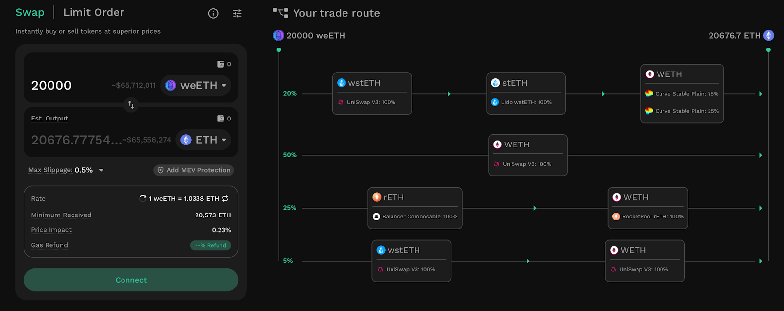Viewport: 784px width, 311px height.
Task: Click the Gas Refund percentage badge
Action: click(x=210, y=245)
